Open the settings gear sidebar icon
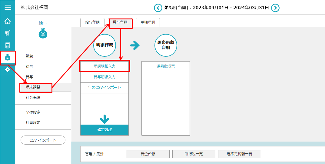This screenshot has width=325, height=164. point(8,70)
